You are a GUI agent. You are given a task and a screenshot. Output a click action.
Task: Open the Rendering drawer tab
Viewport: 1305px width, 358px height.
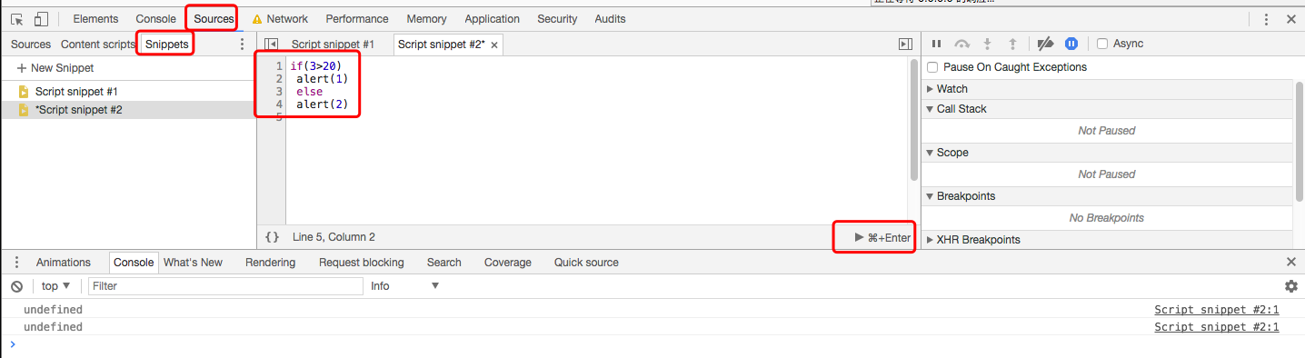(270, 262)
